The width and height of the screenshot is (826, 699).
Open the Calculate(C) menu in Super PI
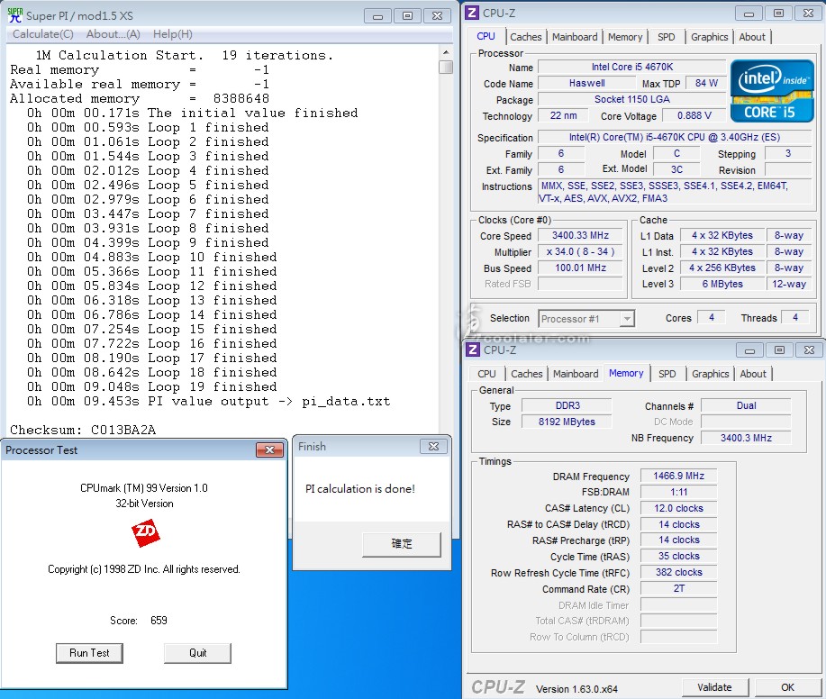[42, 34]
